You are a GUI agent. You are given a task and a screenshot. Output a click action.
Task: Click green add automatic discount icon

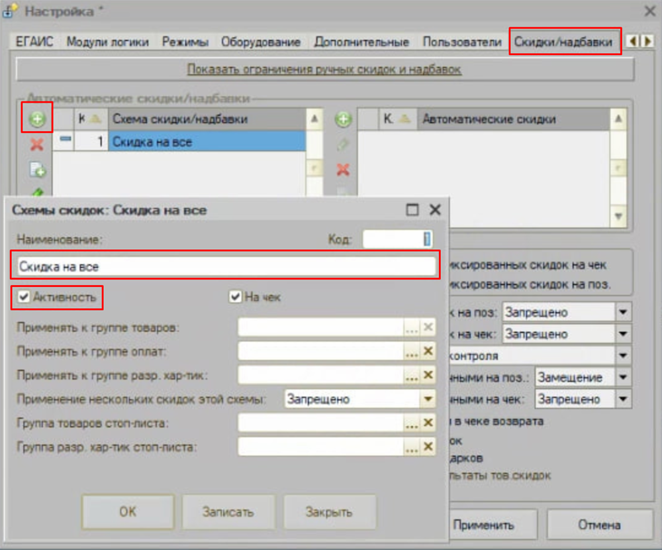point(343,120)
